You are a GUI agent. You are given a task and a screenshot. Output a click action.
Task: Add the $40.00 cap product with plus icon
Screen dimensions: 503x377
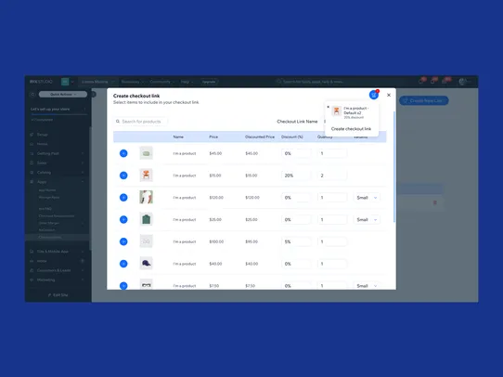click(x=123, y=264)
